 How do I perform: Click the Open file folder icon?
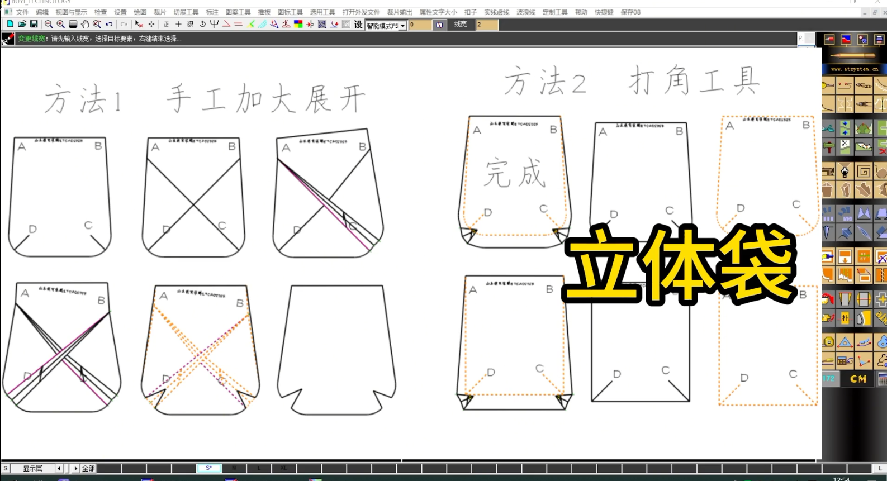[x=22, y=24]
